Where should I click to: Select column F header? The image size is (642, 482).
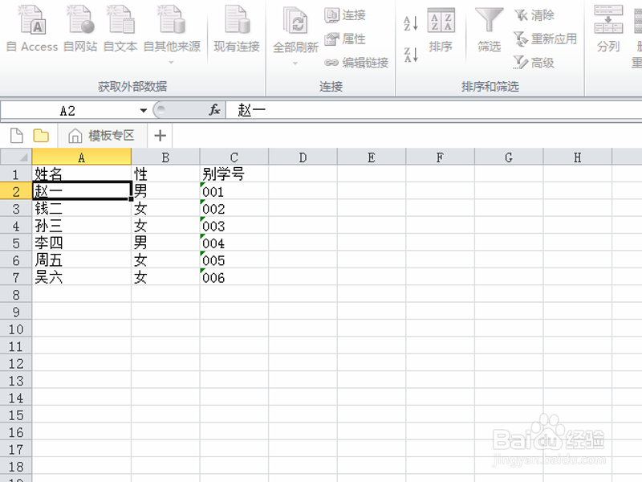pos(440,157)
